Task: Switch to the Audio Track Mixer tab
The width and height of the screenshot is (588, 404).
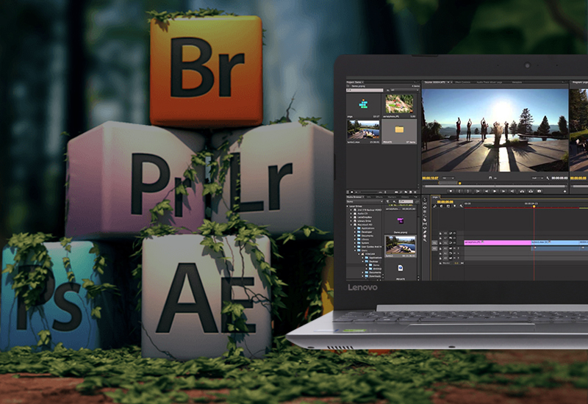Action: (x=489, y=82)
